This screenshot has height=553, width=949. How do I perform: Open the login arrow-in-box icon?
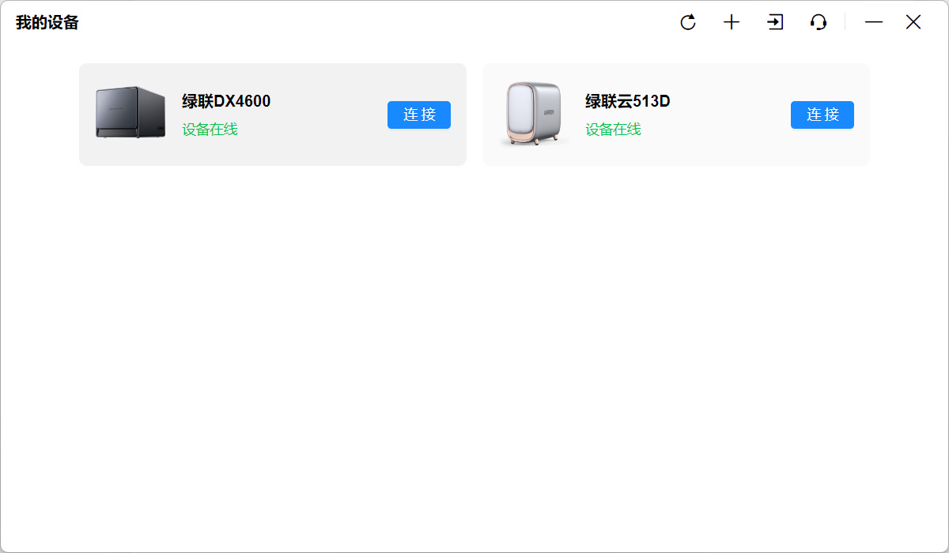[775, 22]
